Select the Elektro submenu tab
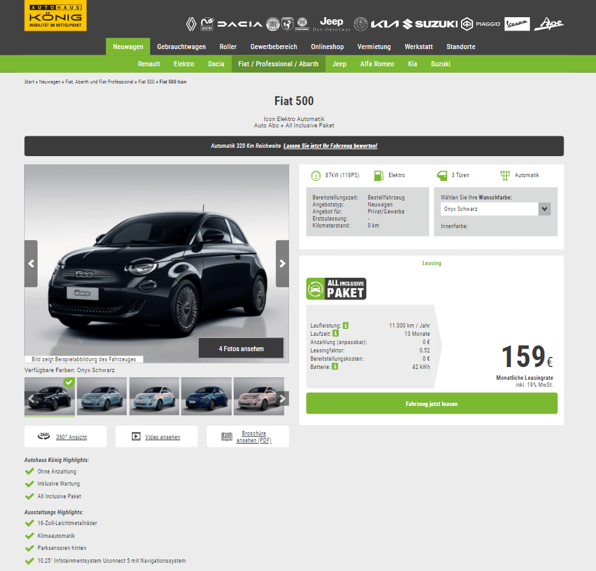The width and height of the screenshot is (596, 571). (184, 64)
